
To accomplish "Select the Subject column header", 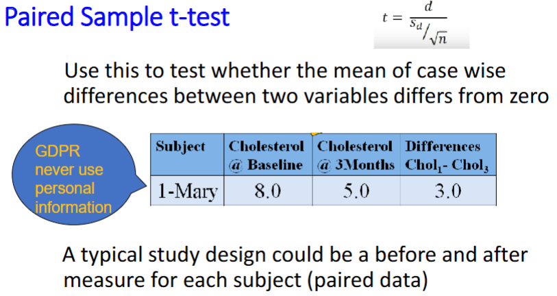I will (x=181, y=147).
